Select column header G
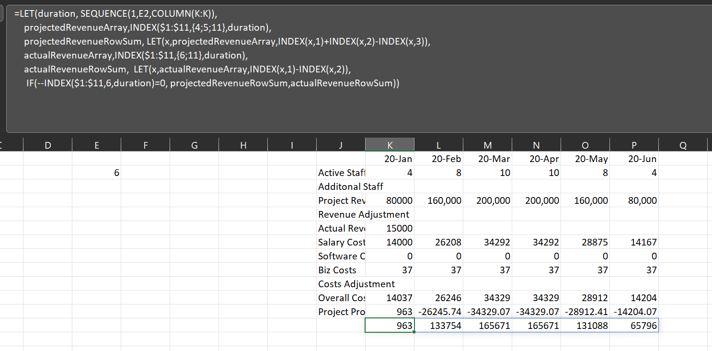The width and height of the screenshot is (712, 351). click(194, 145)
